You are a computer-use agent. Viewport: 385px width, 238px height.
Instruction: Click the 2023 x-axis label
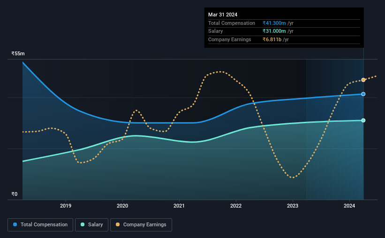(x=293, y=206)
